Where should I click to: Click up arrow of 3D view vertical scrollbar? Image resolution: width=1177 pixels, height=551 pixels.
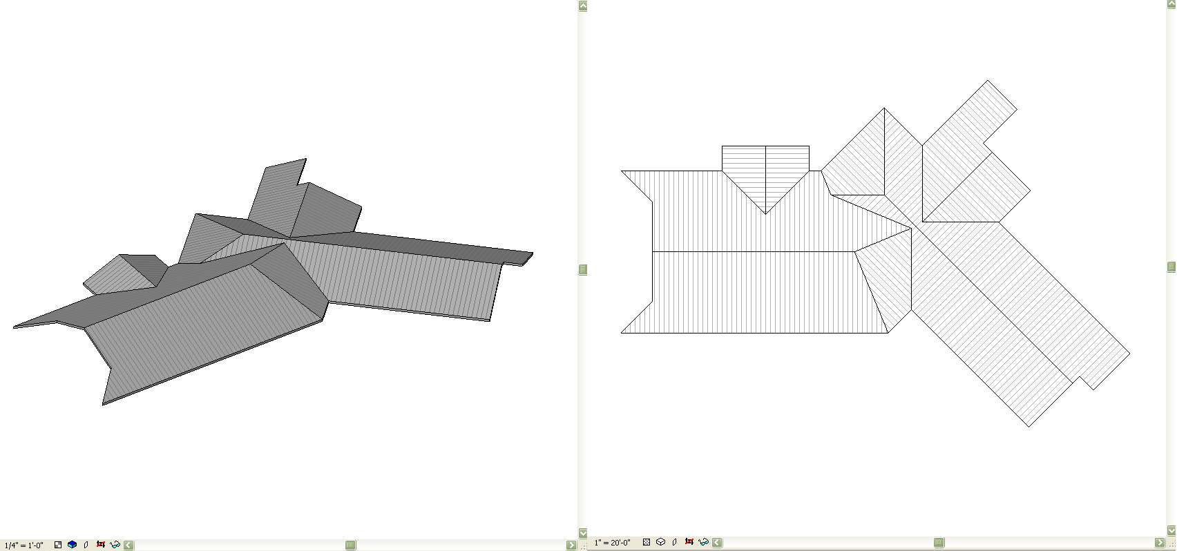[583, 6]
